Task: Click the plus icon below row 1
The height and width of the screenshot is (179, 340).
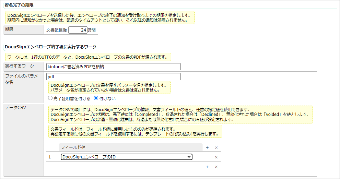Action: click(207, 167)
